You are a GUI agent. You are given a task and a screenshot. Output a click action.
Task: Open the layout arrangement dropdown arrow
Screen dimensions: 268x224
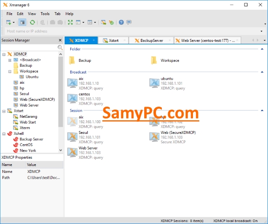(x=95, y=22)
